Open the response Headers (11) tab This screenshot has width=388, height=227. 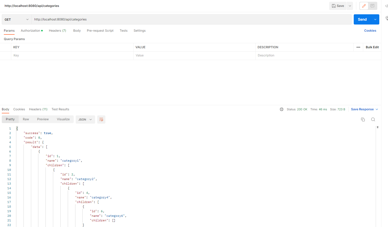[38, 109]
